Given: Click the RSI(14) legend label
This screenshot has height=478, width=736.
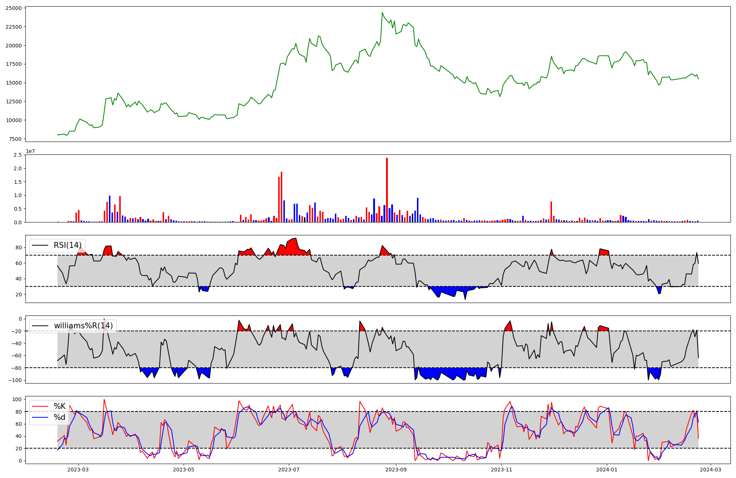Looking at the screenshot, I should 67,245.
